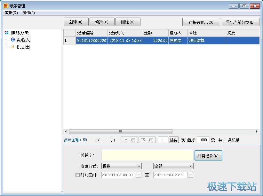Click the 每页显示 1000 input box
This screenshot has height=196, width=263.
coord(203,140)
